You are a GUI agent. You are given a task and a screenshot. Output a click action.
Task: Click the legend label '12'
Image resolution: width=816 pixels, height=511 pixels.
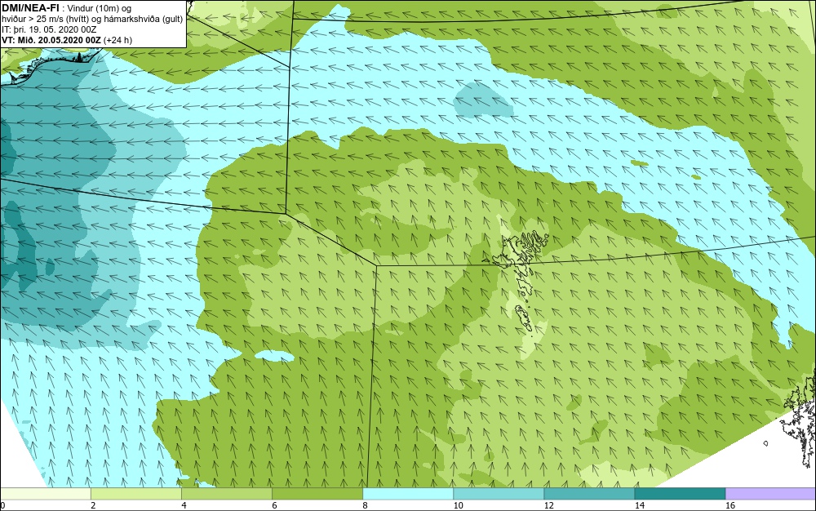549,505
